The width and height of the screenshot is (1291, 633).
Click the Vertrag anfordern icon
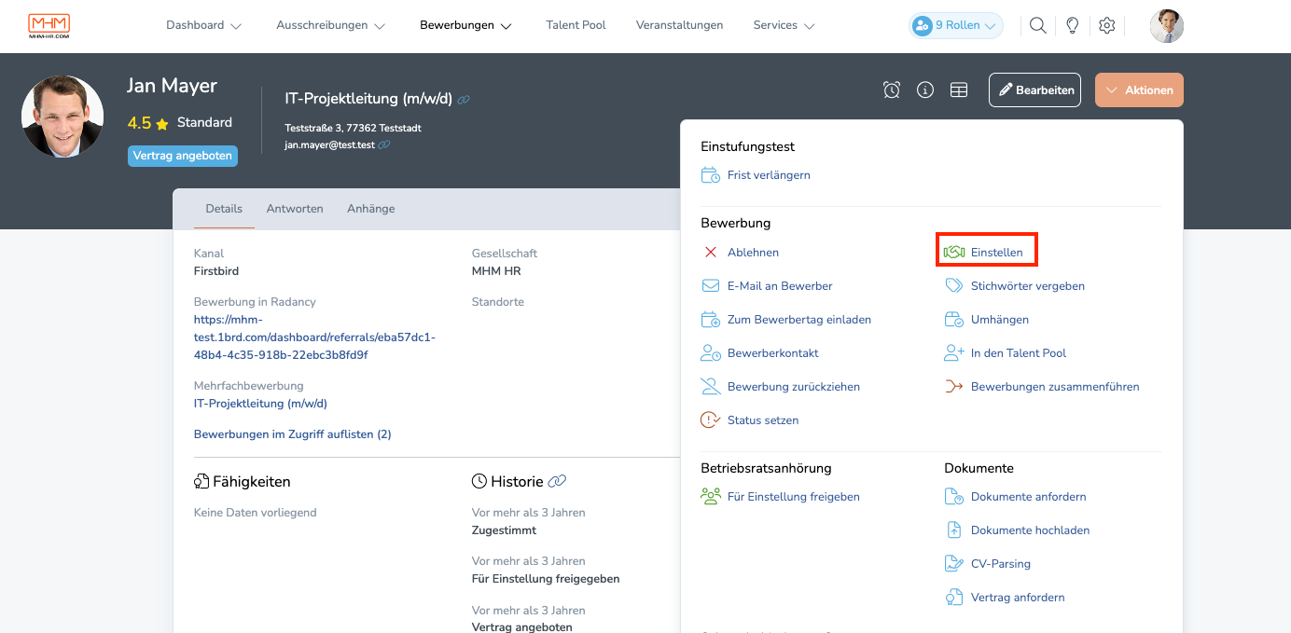click(953, 598)
